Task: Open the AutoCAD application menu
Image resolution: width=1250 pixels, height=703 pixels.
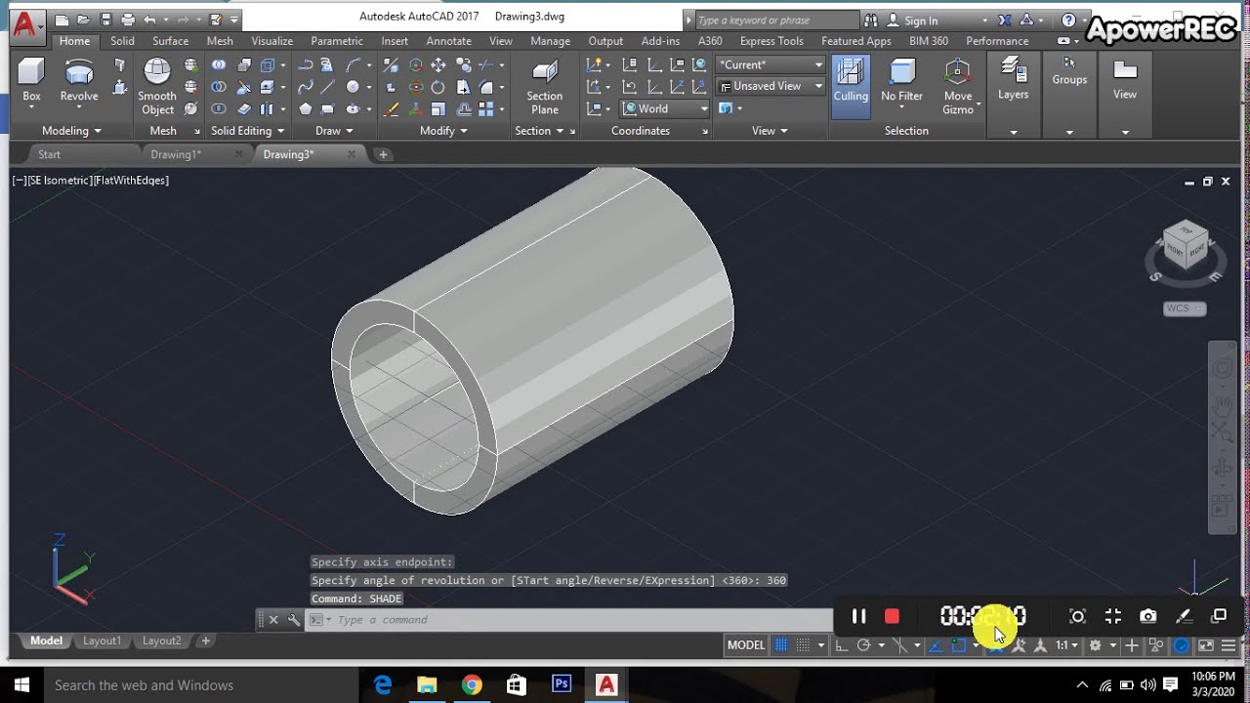Action: click(x=25, y=24)
